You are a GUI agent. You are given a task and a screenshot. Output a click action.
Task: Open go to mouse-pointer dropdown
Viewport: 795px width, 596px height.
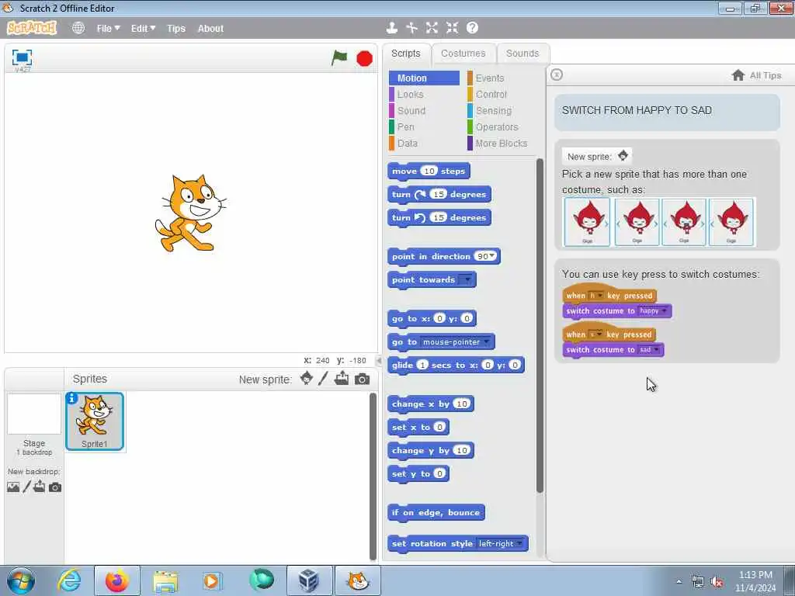coord(486,341)
